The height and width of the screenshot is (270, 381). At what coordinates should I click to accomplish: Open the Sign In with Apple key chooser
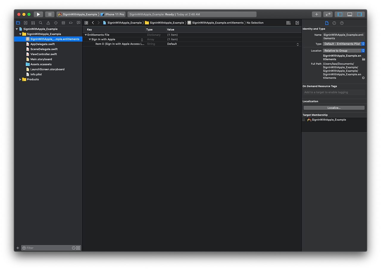142,40
